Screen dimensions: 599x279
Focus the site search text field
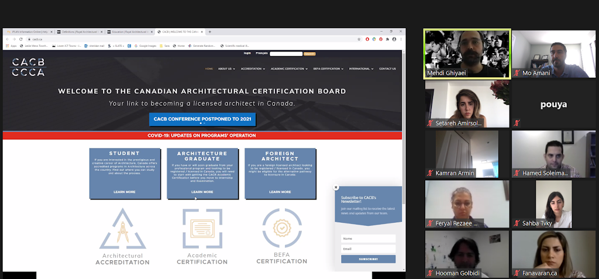(x=286, y=54)
